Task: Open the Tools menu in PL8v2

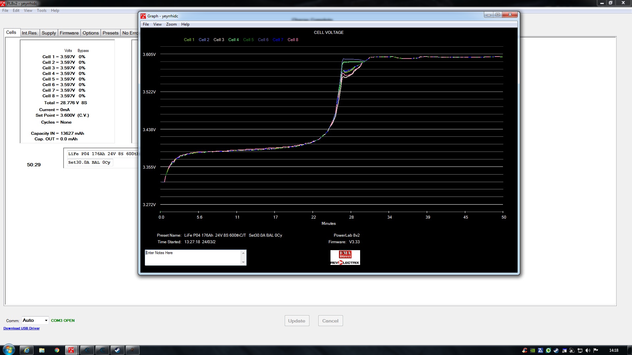Action: click(41, 11)
